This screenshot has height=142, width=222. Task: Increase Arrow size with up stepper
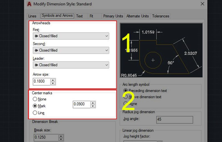pyautogui.click(x=53, y=80)
